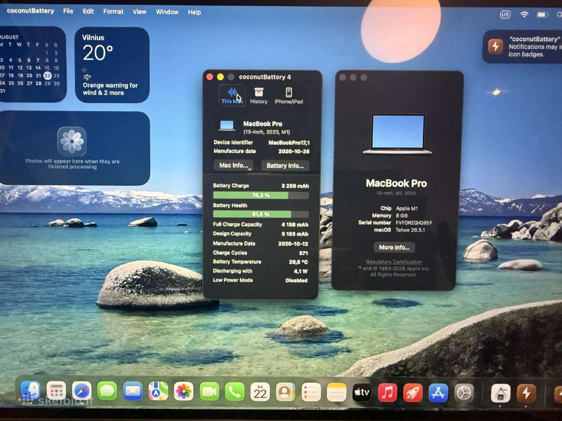The height and width of the screenshot is (421, 562).
Task: Click the MacBookPro17,1 device identifier value
Action: pyautogui.click(x=288, y=143)
